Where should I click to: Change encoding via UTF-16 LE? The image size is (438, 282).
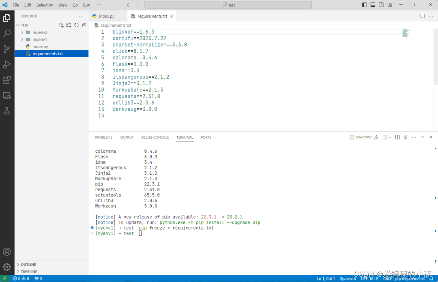click(x=369, y=279)
